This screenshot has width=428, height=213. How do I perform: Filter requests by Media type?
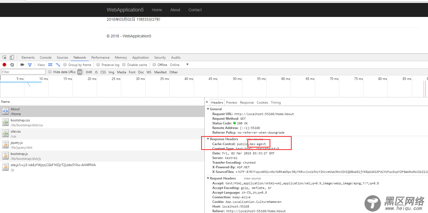click(122, 72)
